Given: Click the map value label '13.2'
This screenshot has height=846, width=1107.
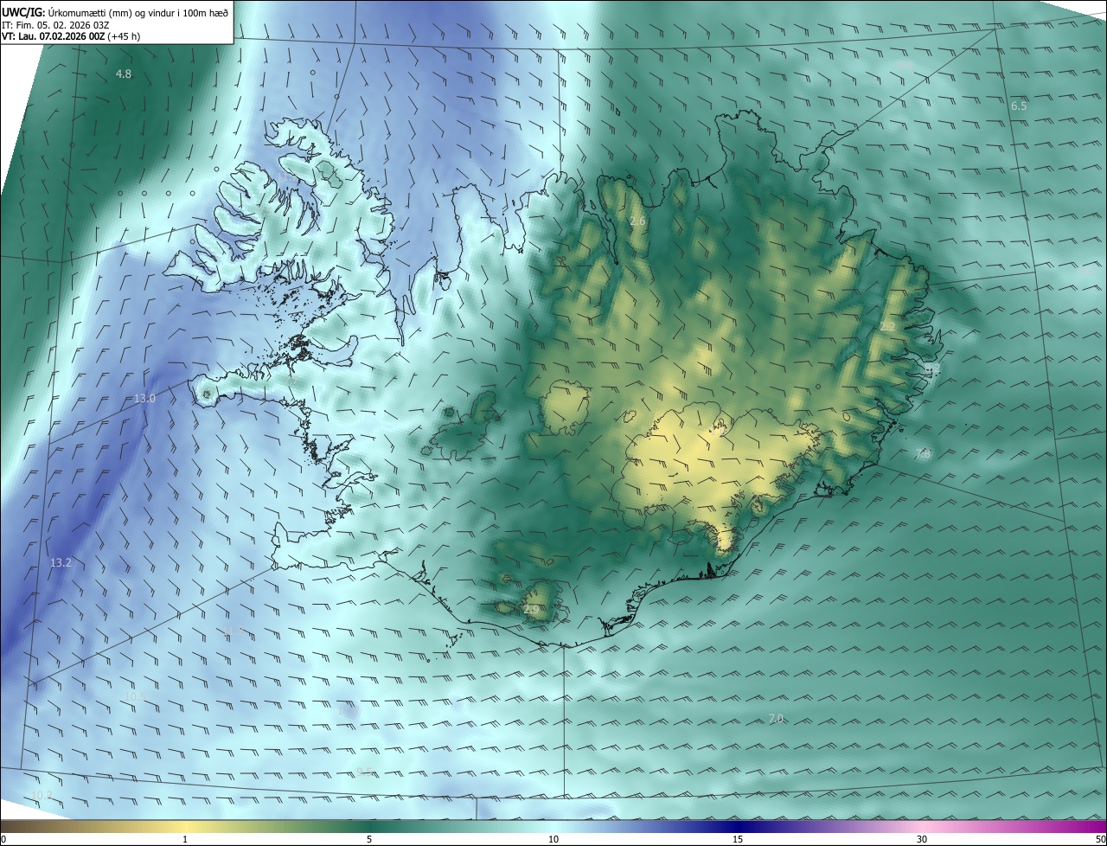Looking at the screenshot, I should click(x=61, y=562).
